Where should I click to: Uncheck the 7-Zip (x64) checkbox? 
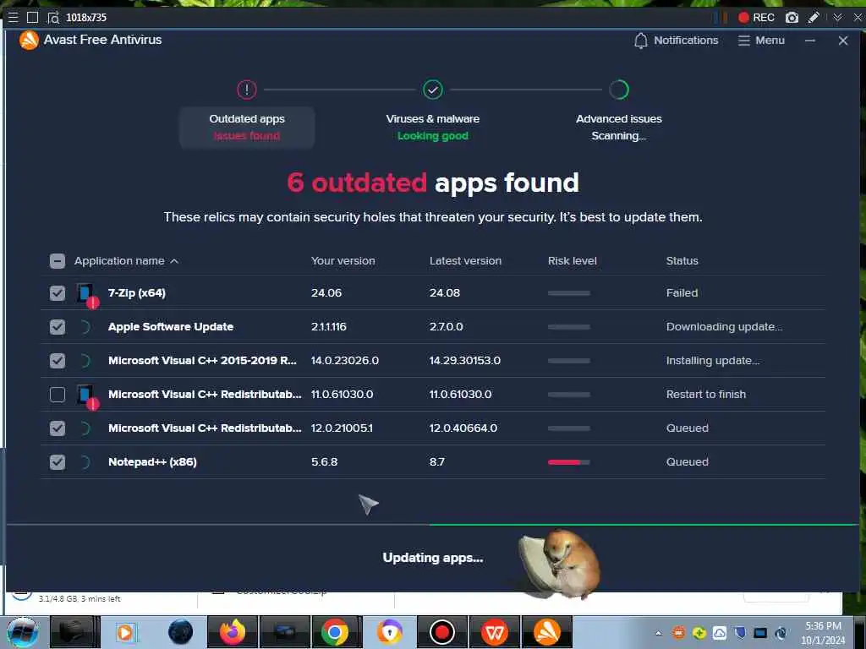click(58, 293)
